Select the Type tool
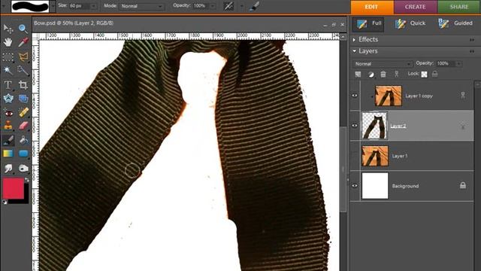Screen dimensions: 481x271 pos(8,84)
